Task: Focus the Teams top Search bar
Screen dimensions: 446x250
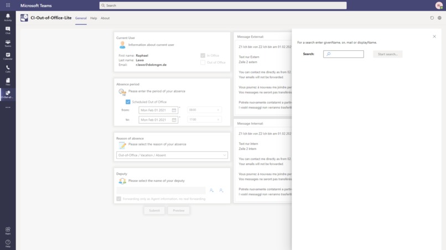Action: click(x=223, y=6)
